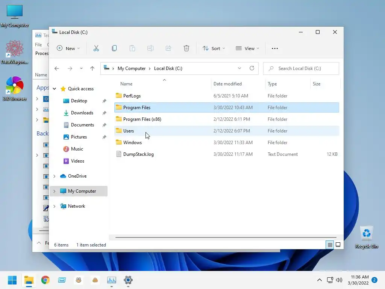Click the Cut scissors icon in toolbar
Screen dimensions: 385x289
pyautogui.click(x=96, y=49)
